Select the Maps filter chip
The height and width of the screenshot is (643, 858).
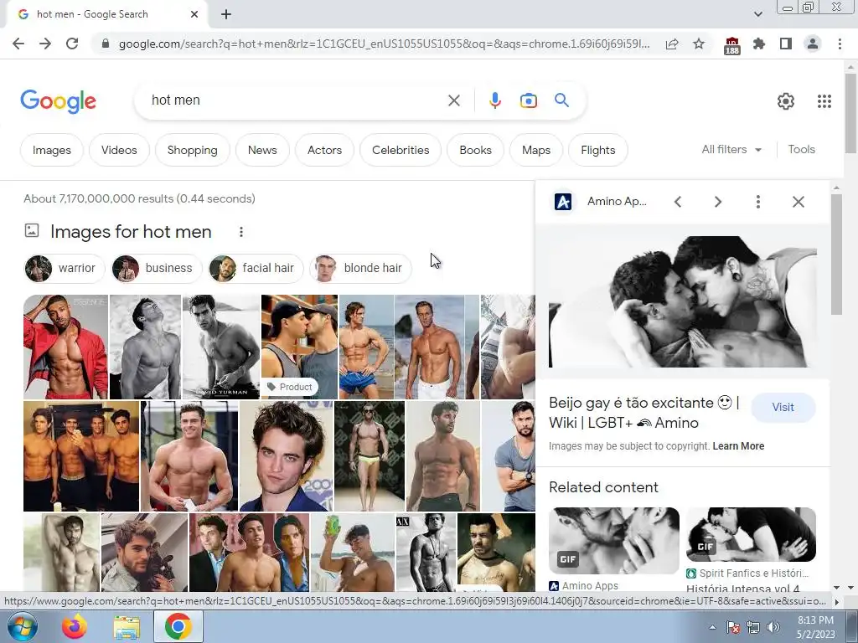coord(535,150)
